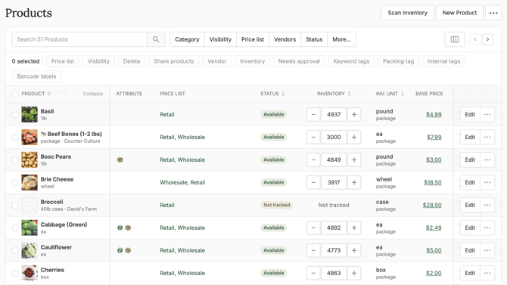Open the More... filters dropdown
The width and height of the screenshot is (507, 285).
[x=342, y=39]
